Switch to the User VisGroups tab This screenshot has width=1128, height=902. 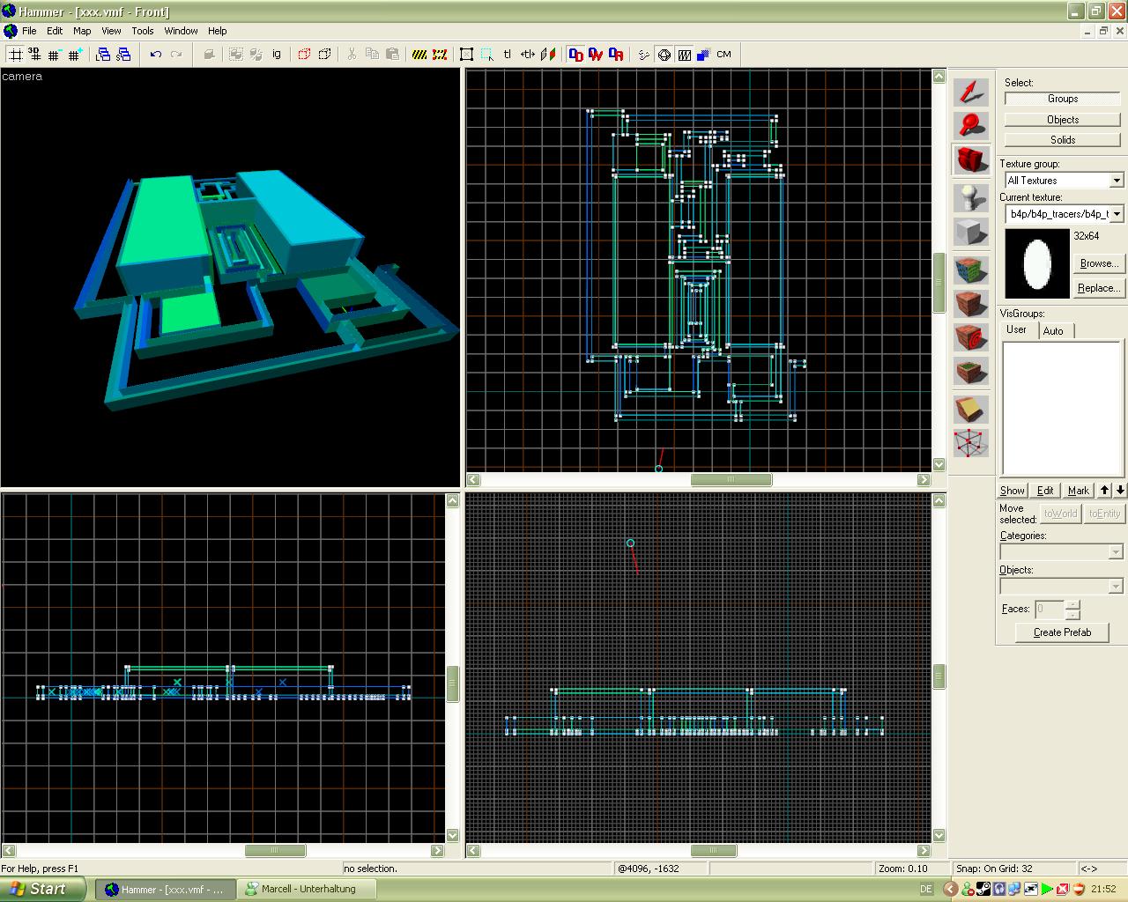pos(1017,329)
